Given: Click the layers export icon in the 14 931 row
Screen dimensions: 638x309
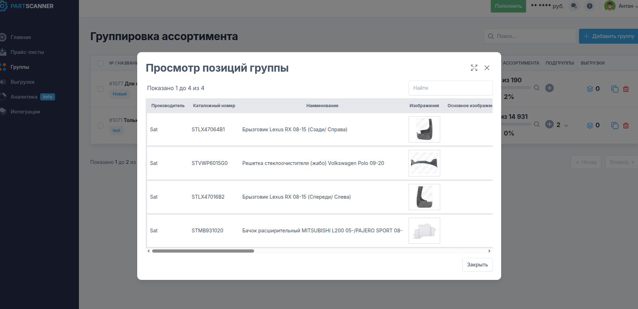Looking at the screenshot, I should point(590,126).
